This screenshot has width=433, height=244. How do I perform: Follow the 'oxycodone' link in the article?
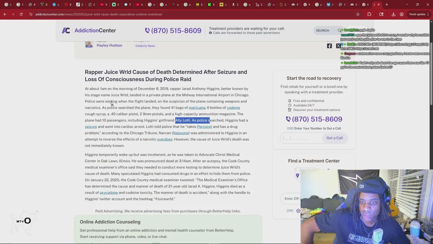109,192
